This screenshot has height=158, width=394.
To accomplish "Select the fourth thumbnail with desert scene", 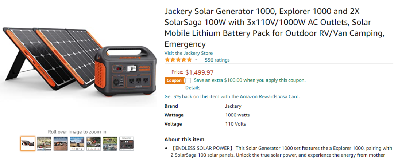I will (77, 143).
